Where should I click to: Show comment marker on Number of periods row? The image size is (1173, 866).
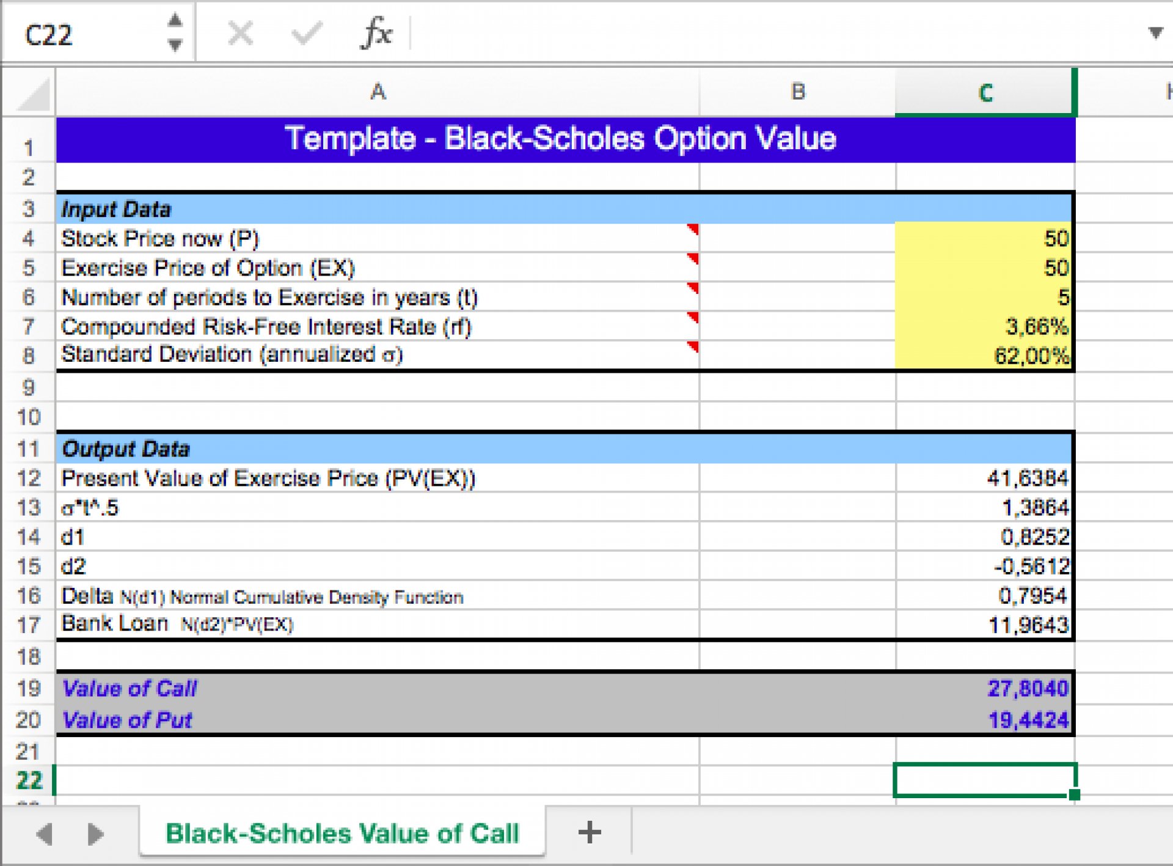(x=693, y=288)
